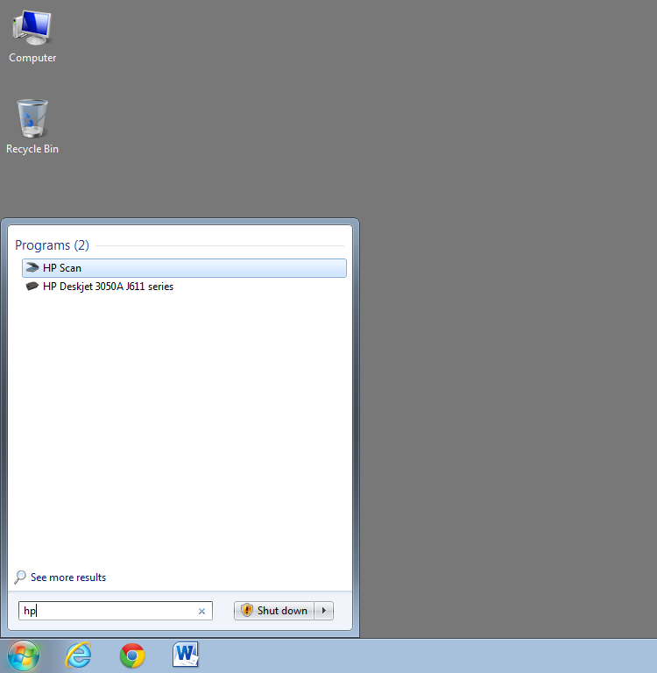Click the Programs (2) heading
Screen dimensions: 657x673
click(52, 245)
